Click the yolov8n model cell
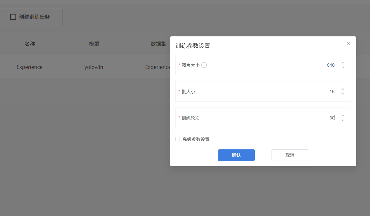The image size is (370, 216). coord(94,67)
